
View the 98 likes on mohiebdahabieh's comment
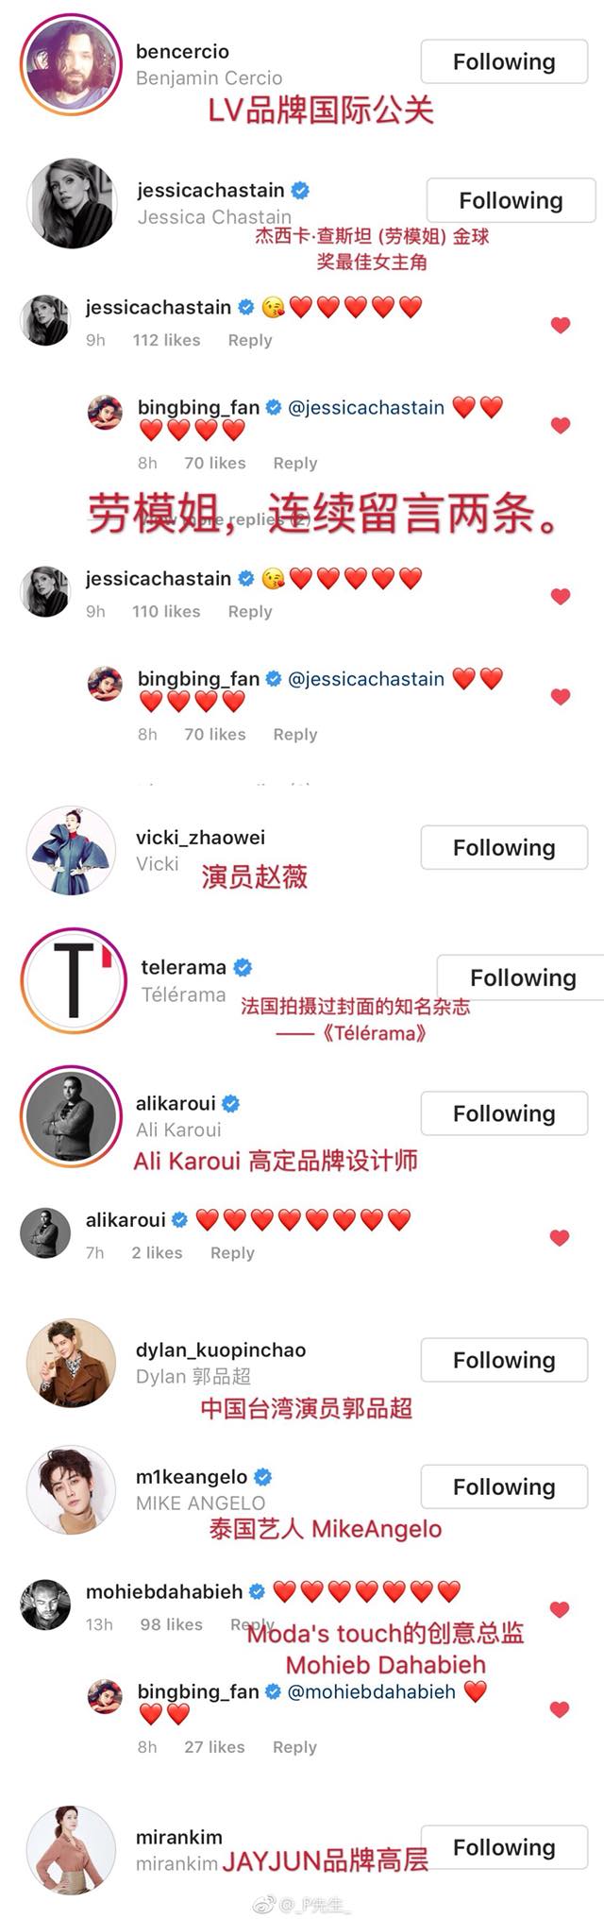[x=171, y=1624]
